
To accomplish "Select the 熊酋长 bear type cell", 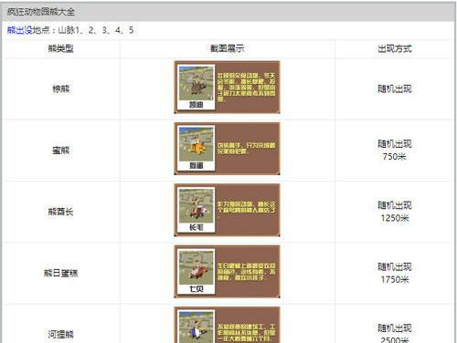I will tap(61, 212).
